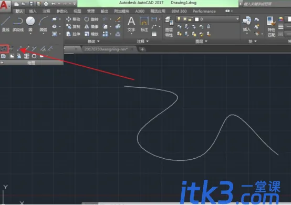This screenshot has width=291, height=205.
Task: Expand the 修改 (Modify) panel
Action: coord(93,41)
